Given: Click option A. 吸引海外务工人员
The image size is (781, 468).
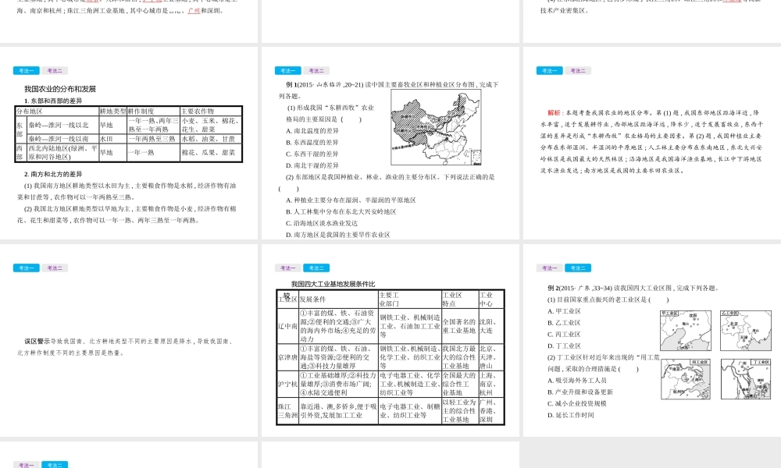Looking at the screenshot, I should 577,381.
